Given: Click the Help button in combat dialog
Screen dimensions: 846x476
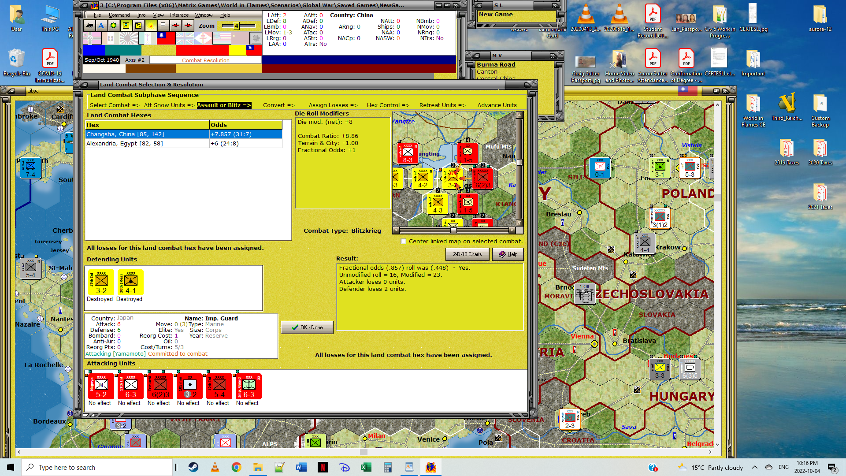Looking at the screenshot, I should (508, 254).
